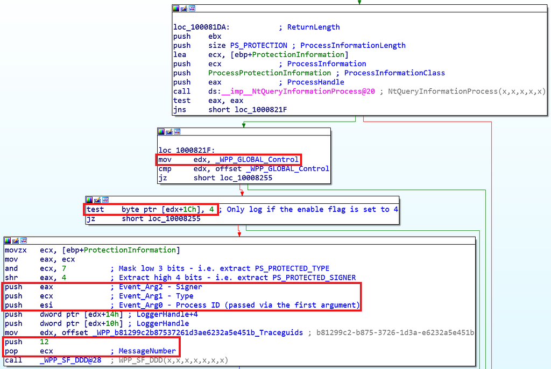
Task: Click the graph group icon on loc_1000821F block
Action: tap(177, 131)
